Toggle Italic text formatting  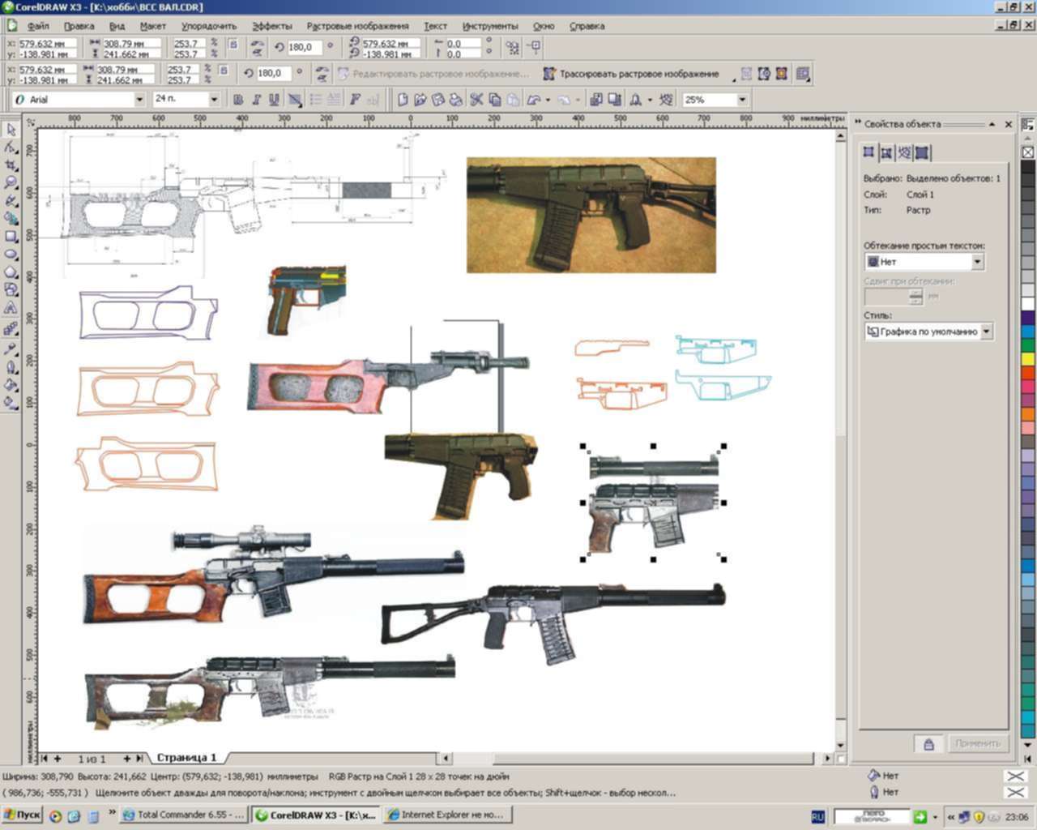point(256,100)
